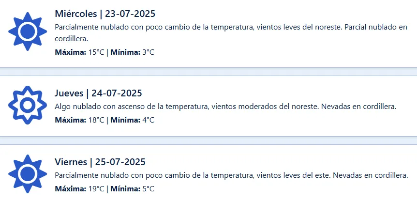Click the 25-07-2025 date text
417x202 pixels.
pos(120,162)
